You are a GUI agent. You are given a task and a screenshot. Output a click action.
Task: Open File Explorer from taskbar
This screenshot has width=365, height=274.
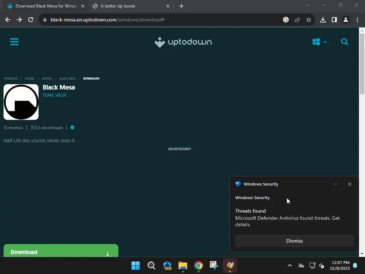pyautogui.click(x=183, y=265)
